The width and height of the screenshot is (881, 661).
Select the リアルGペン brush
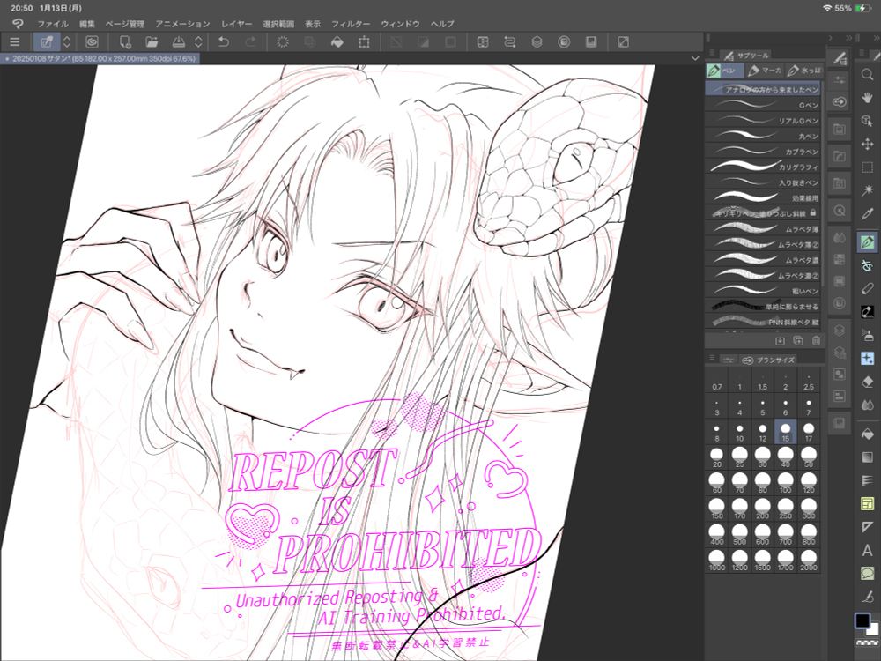(x=762, y=121)
